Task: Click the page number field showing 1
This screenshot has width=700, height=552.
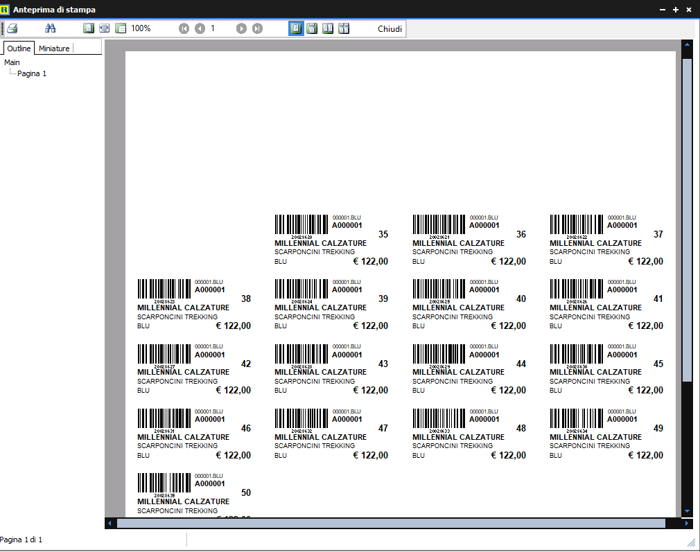Action: tap(213, 28)
